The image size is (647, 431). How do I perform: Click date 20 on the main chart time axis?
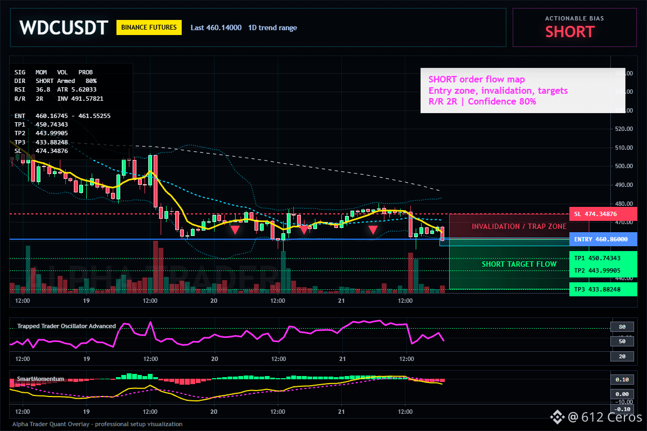214,301
